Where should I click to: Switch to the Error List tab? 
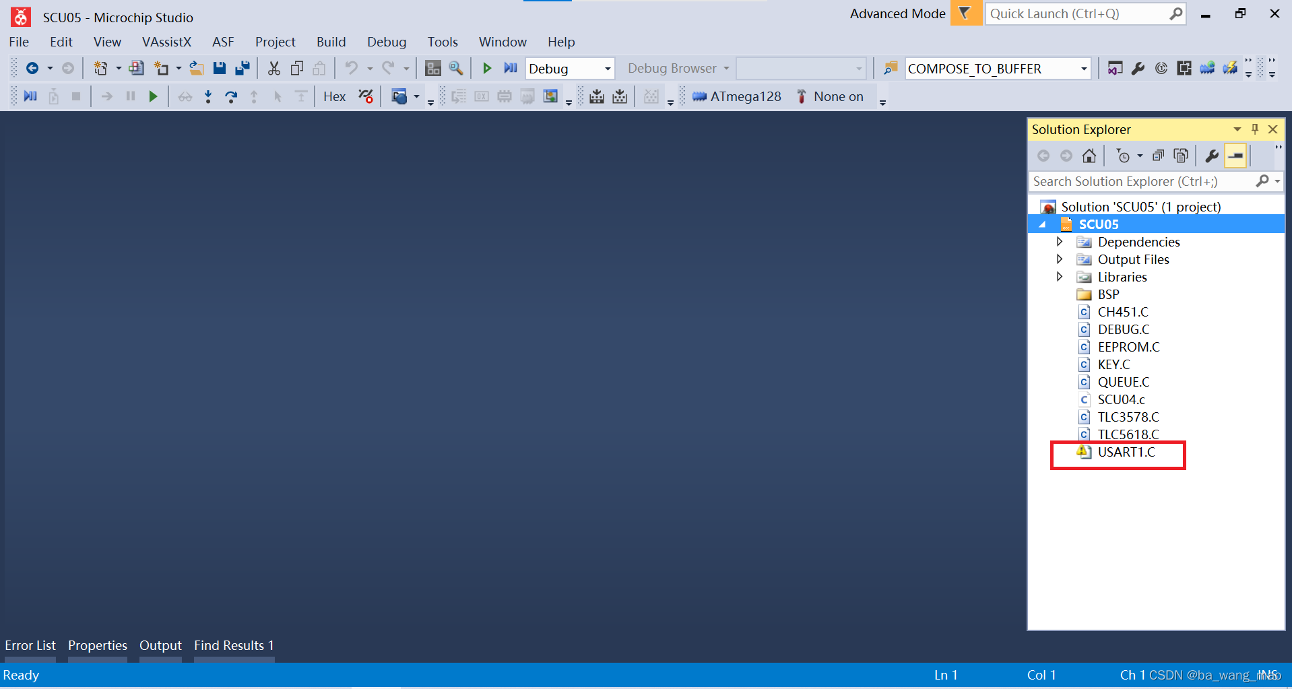point(30,645)
